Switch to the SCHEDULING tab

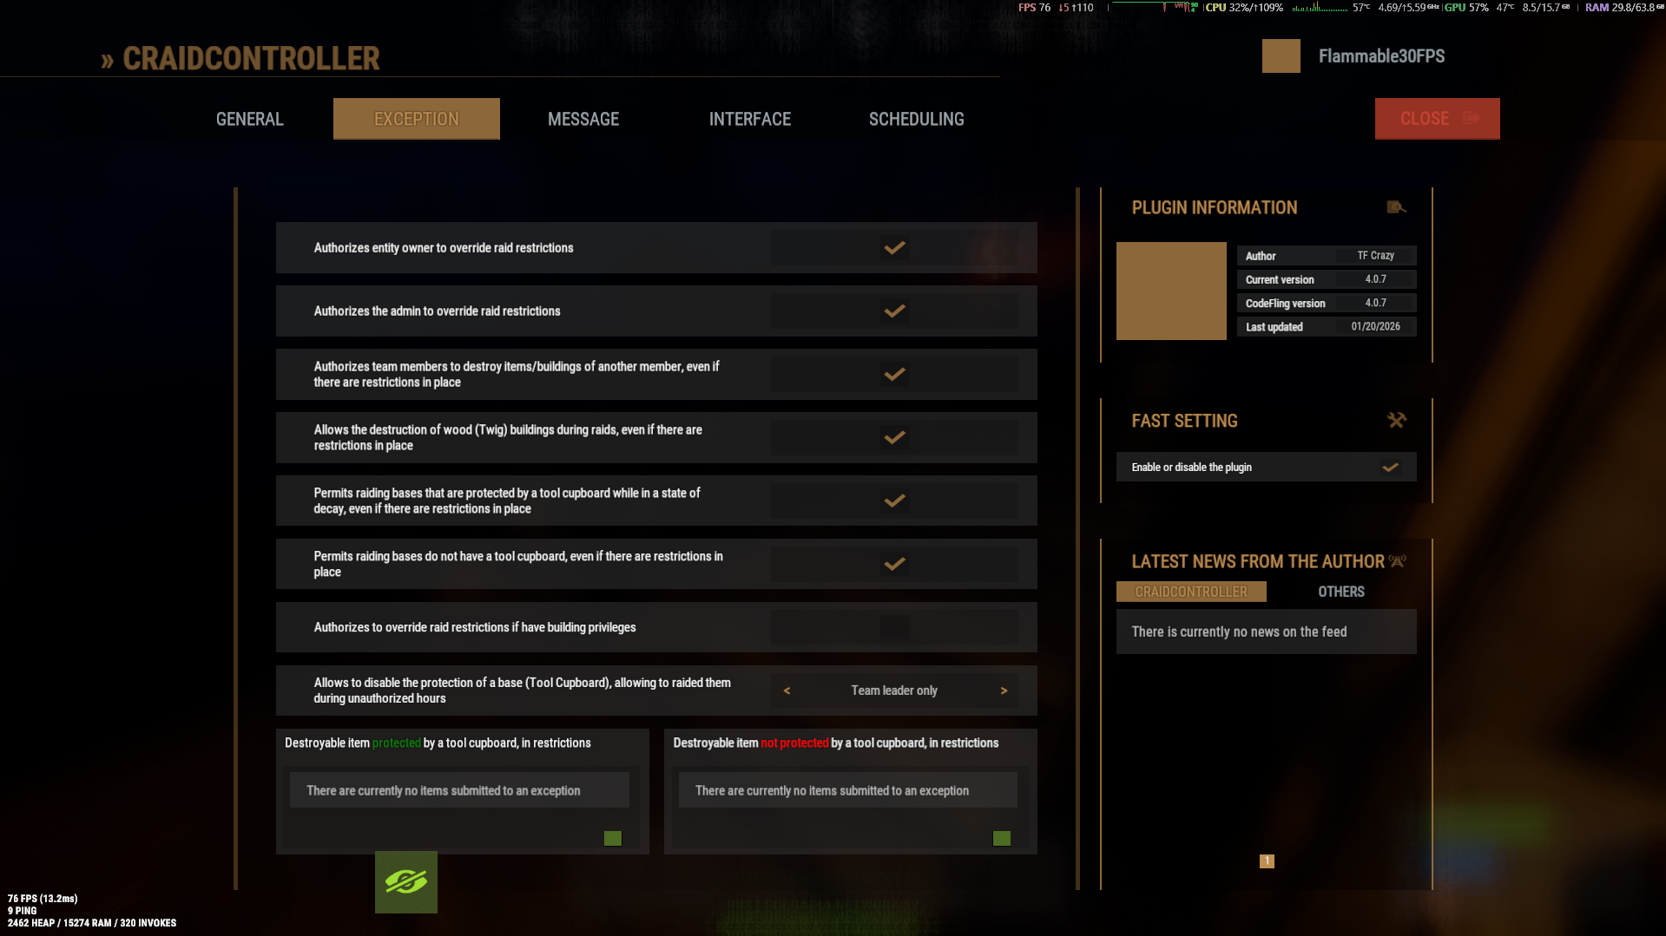917,119
